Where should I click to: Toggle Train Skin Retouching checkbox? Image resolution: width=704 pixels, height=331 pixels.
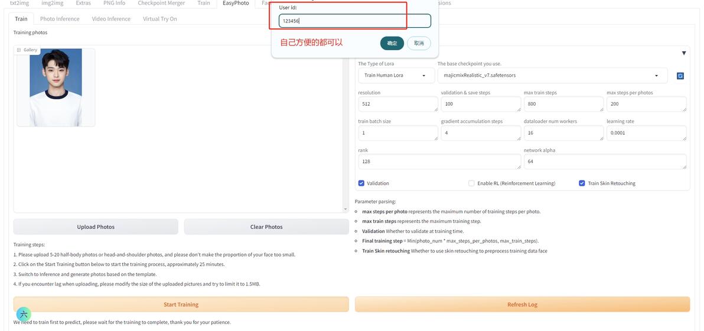click(x=582, y=183)
